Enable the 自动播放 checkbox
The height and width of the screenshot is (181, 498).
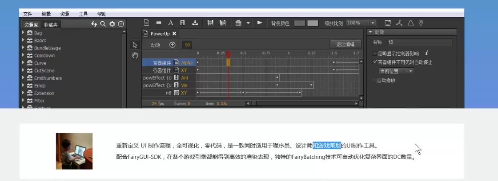point(374,80)
